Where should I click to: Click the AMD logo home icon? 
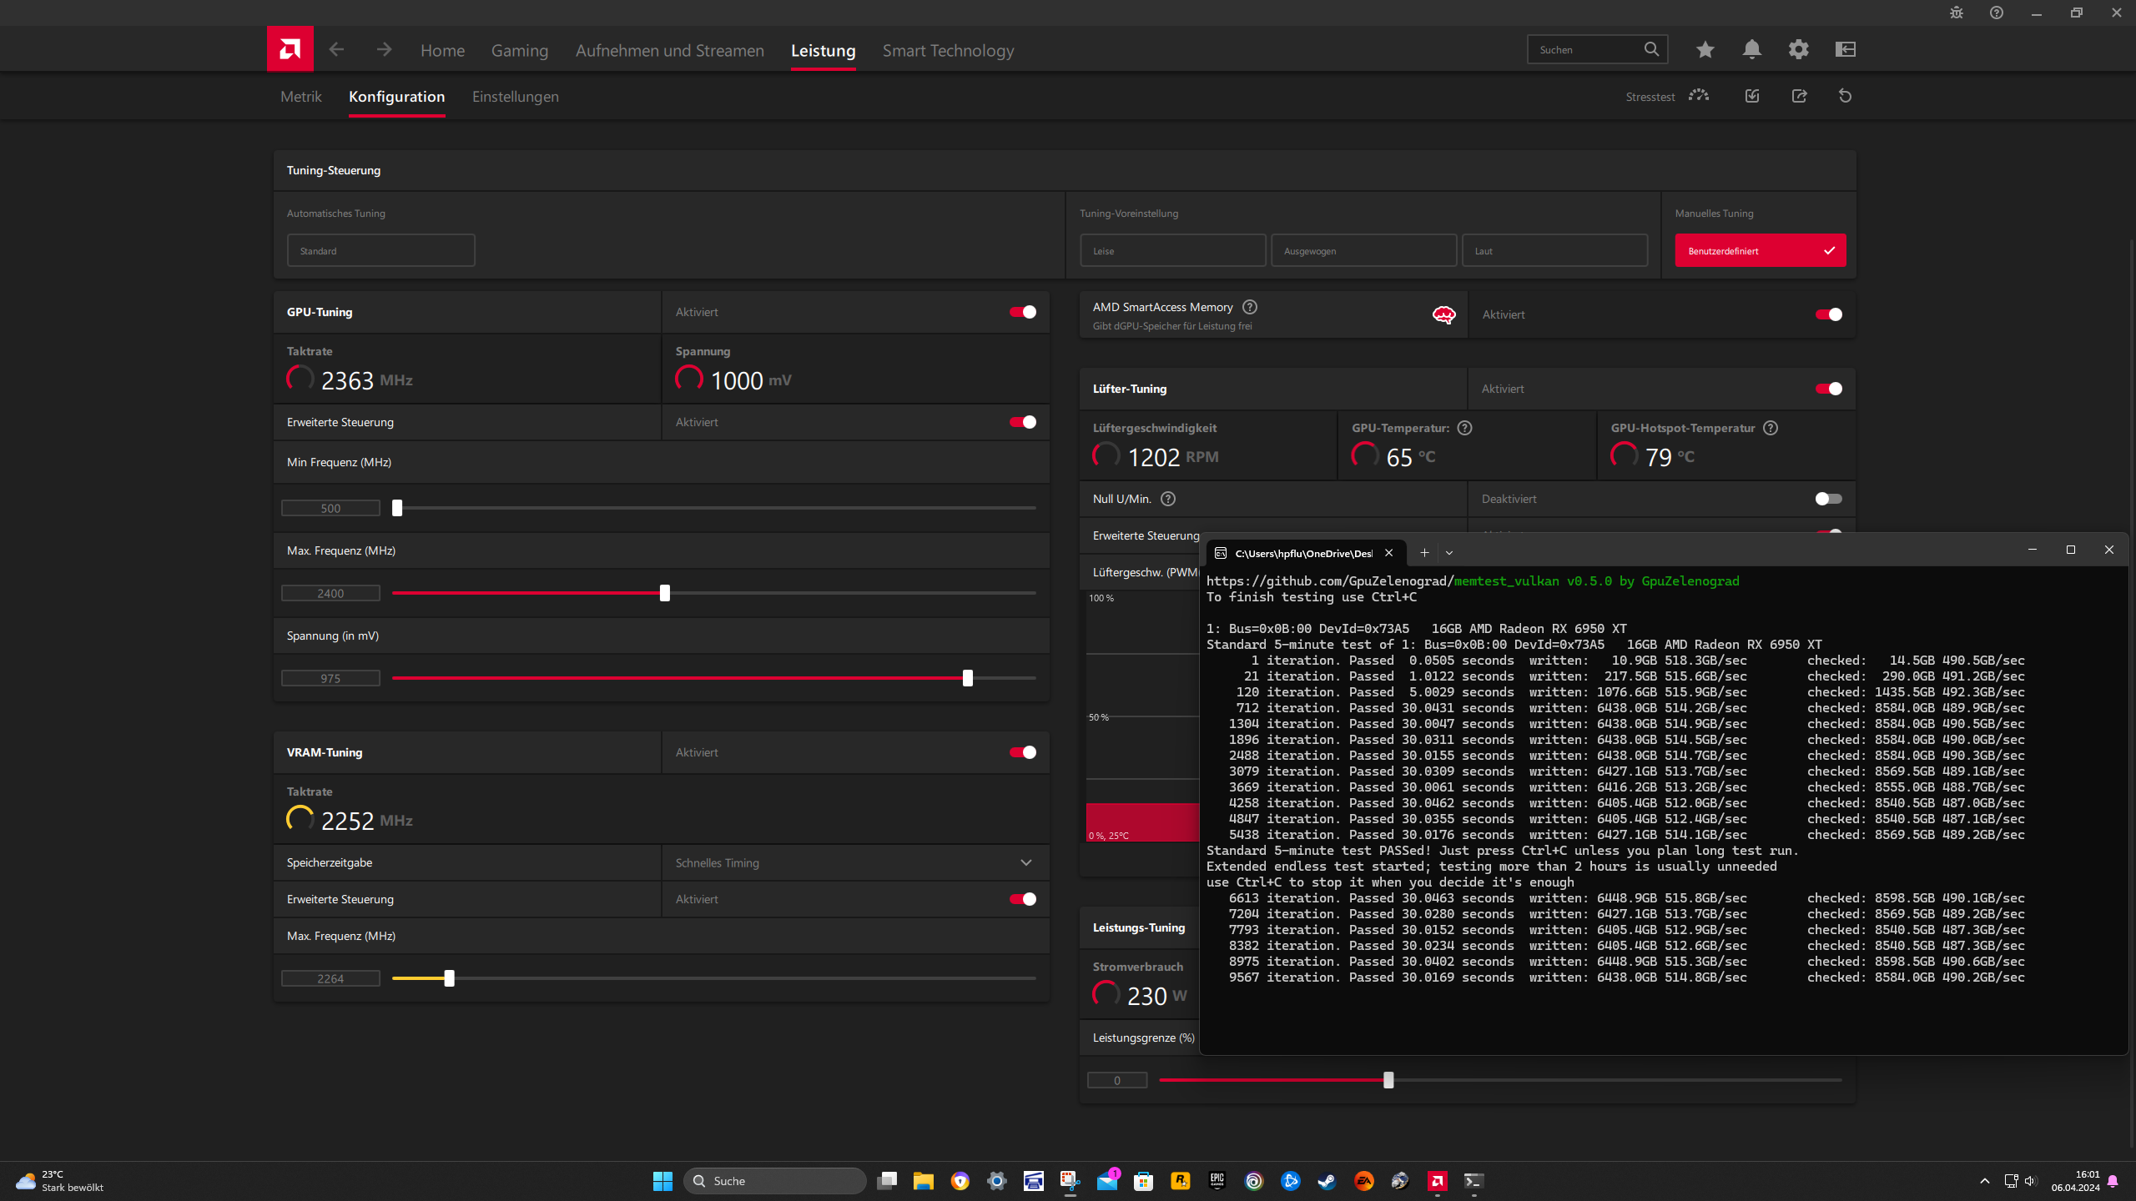(x=290, y=49)
